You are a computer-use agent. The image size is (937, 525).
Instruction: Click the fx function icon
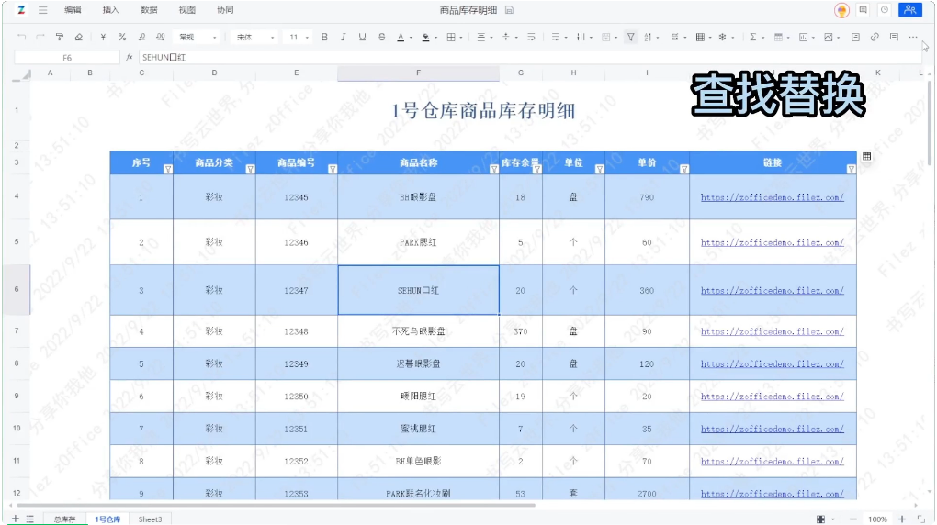130,57
